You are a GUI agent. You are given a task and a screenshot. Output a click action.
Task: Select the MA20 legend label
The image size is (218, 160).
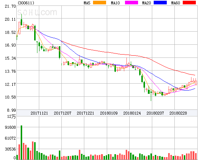[146, 3]
